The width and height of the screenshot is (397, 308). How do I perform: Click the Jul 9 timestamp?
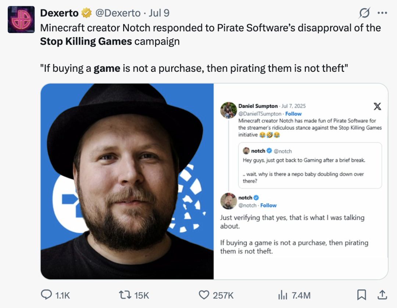click(x=159, y=13)
